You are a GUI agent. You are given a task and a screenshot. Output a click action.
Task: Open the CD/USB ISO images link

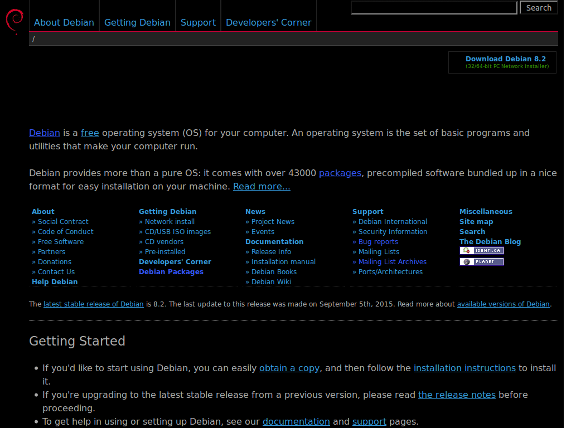point(178,231)
